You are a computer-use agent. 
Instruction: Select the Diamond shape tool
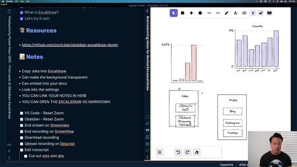(191, 13)
